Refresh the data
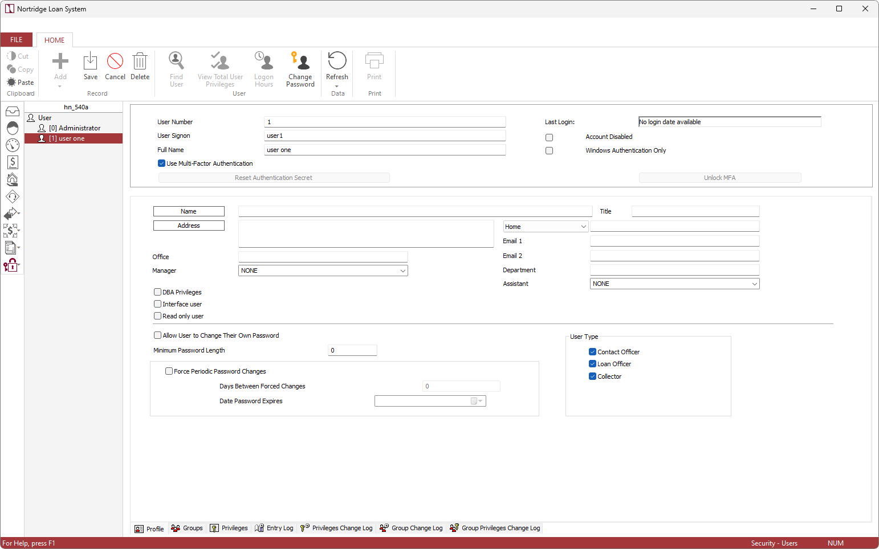 pos(337,66)
